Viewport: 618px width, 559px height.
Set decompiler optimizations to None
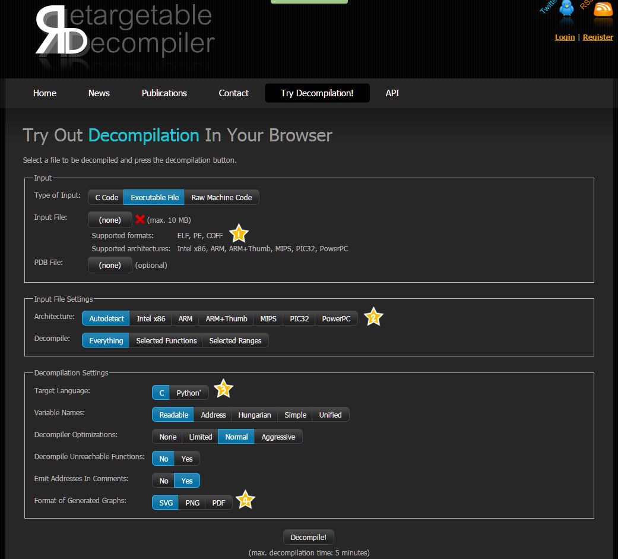[167, 437]
